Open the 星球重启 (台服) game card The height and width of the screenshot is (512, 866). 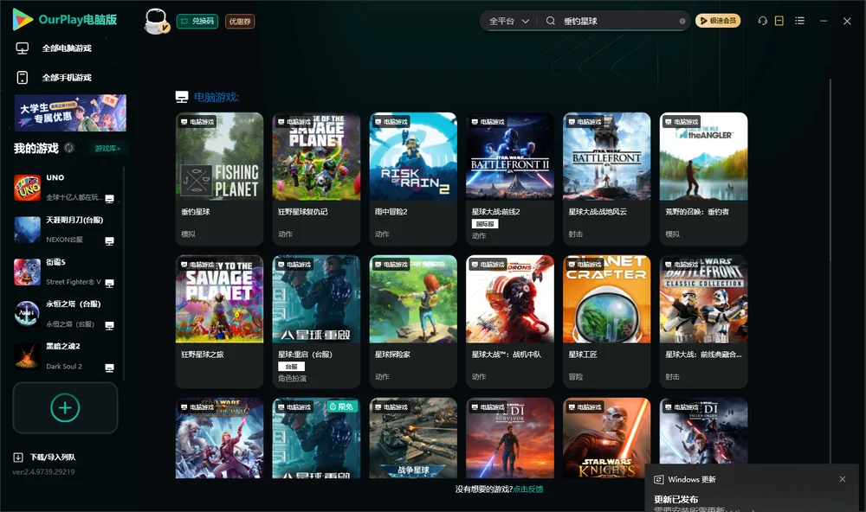(x=316, y=322)
